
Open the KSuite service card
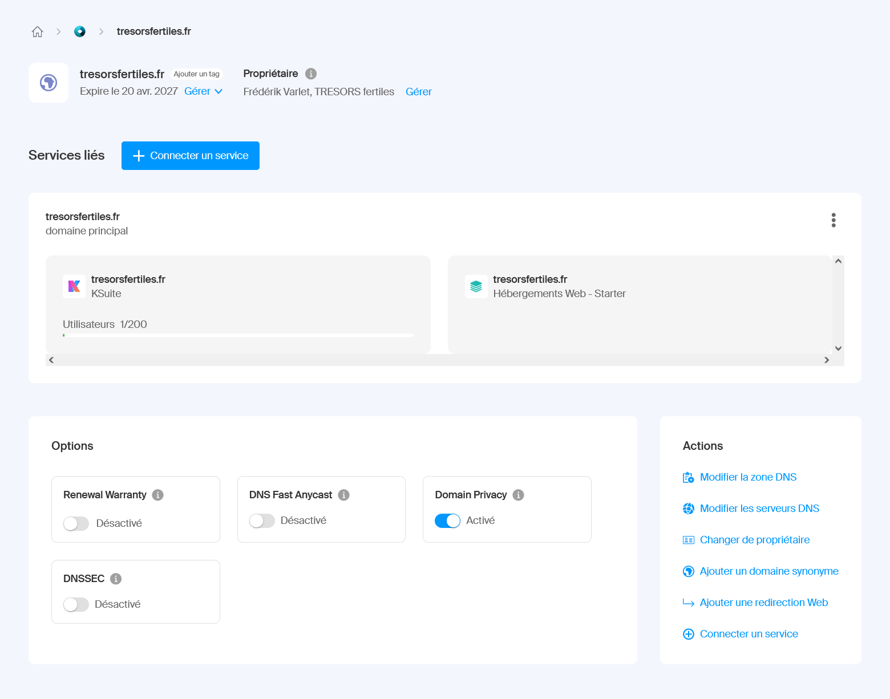point(238,304)
